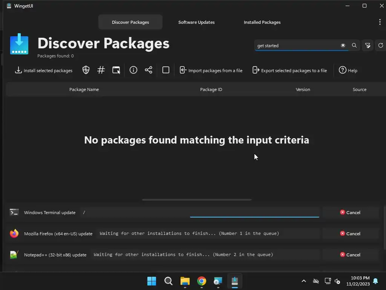This screenshot has height=290, width=386.
Task: Click the Notepad++ update icon
Action: pyautogui.click(x=14, y=255)
